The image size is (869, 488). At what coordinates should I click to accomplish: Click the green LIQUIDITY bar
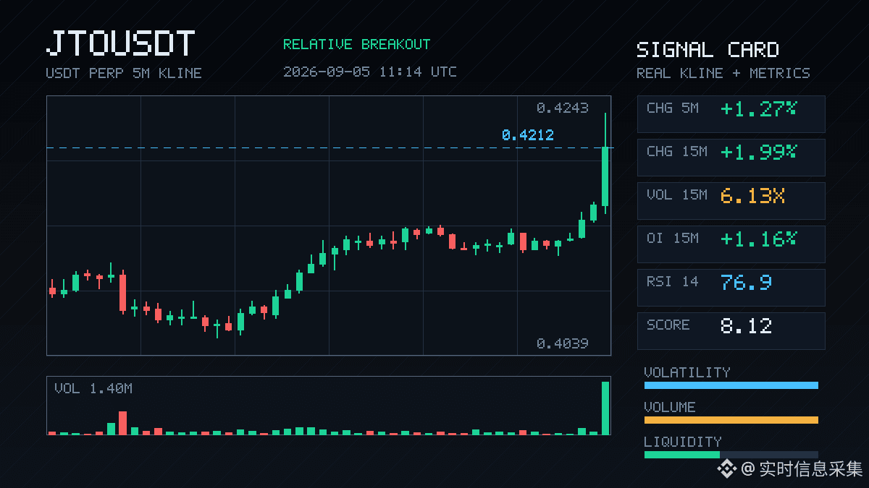click(x=681, y=455)
